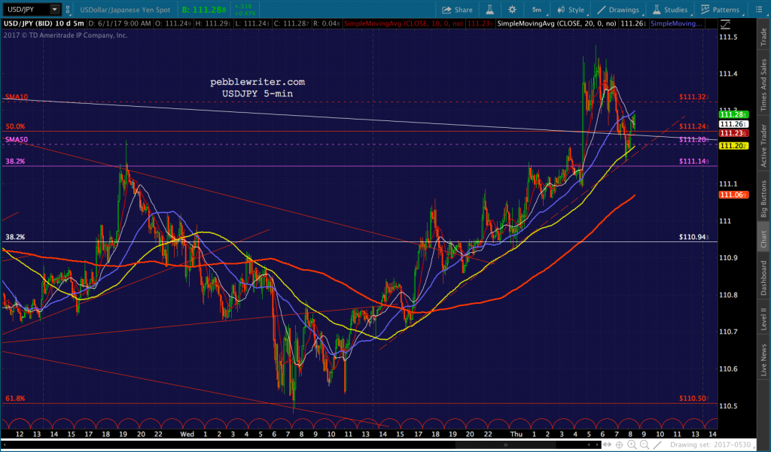This screenshot has width=771, height=452.
Task: Click the pebblewriter.com chart text note
Action: click(258, 83)
